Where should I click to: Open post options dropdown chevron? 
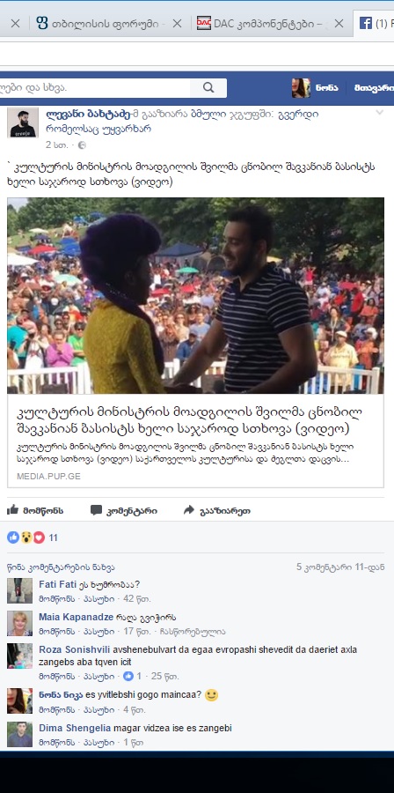pos(379,113)
